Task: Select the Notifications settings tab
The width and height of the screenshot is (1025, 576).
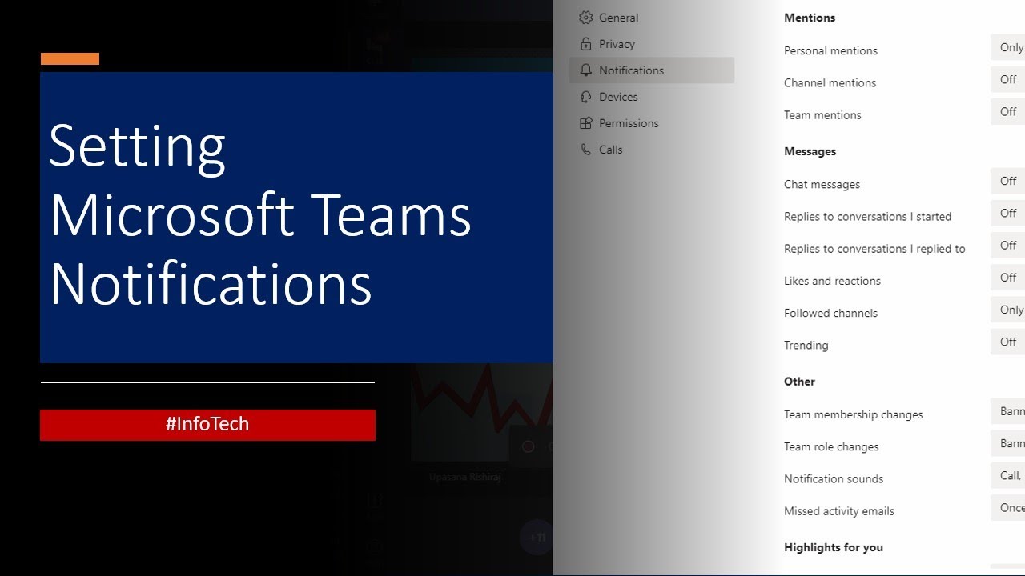Action: coord(652,70)
